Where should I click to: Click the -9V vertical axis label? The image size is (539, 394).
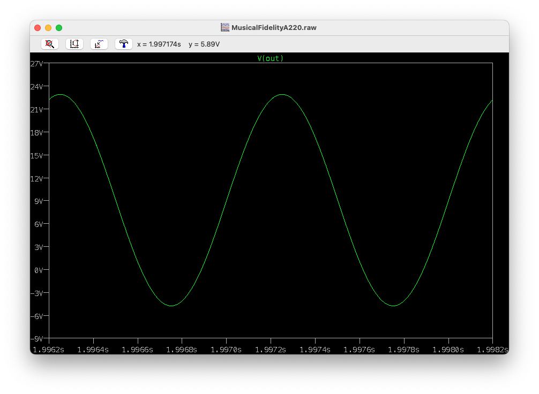point(37,339)
